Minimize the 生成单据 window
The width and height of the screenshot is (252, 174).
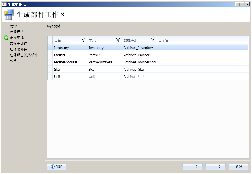[x=238, y=4]
